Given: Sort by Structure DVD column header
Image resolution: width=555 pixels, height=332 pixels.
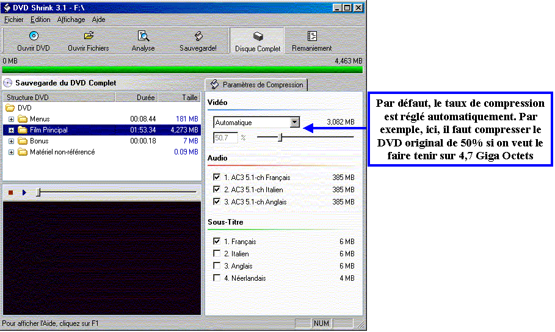Looking at the screenshot, I should 59,97.
